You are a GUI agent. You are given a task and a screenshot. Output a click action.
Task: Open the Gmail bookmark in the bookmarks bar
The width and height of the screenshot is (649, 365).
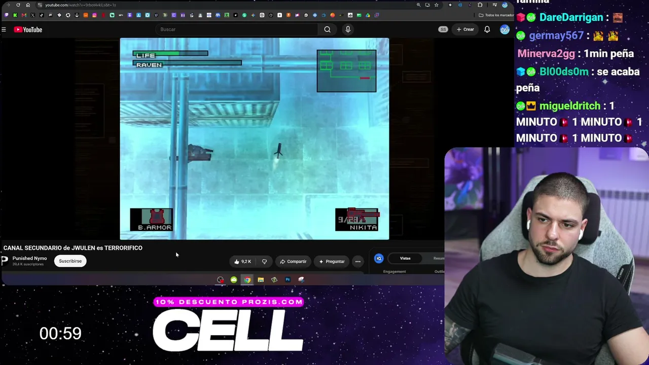(x=24, y=15)
